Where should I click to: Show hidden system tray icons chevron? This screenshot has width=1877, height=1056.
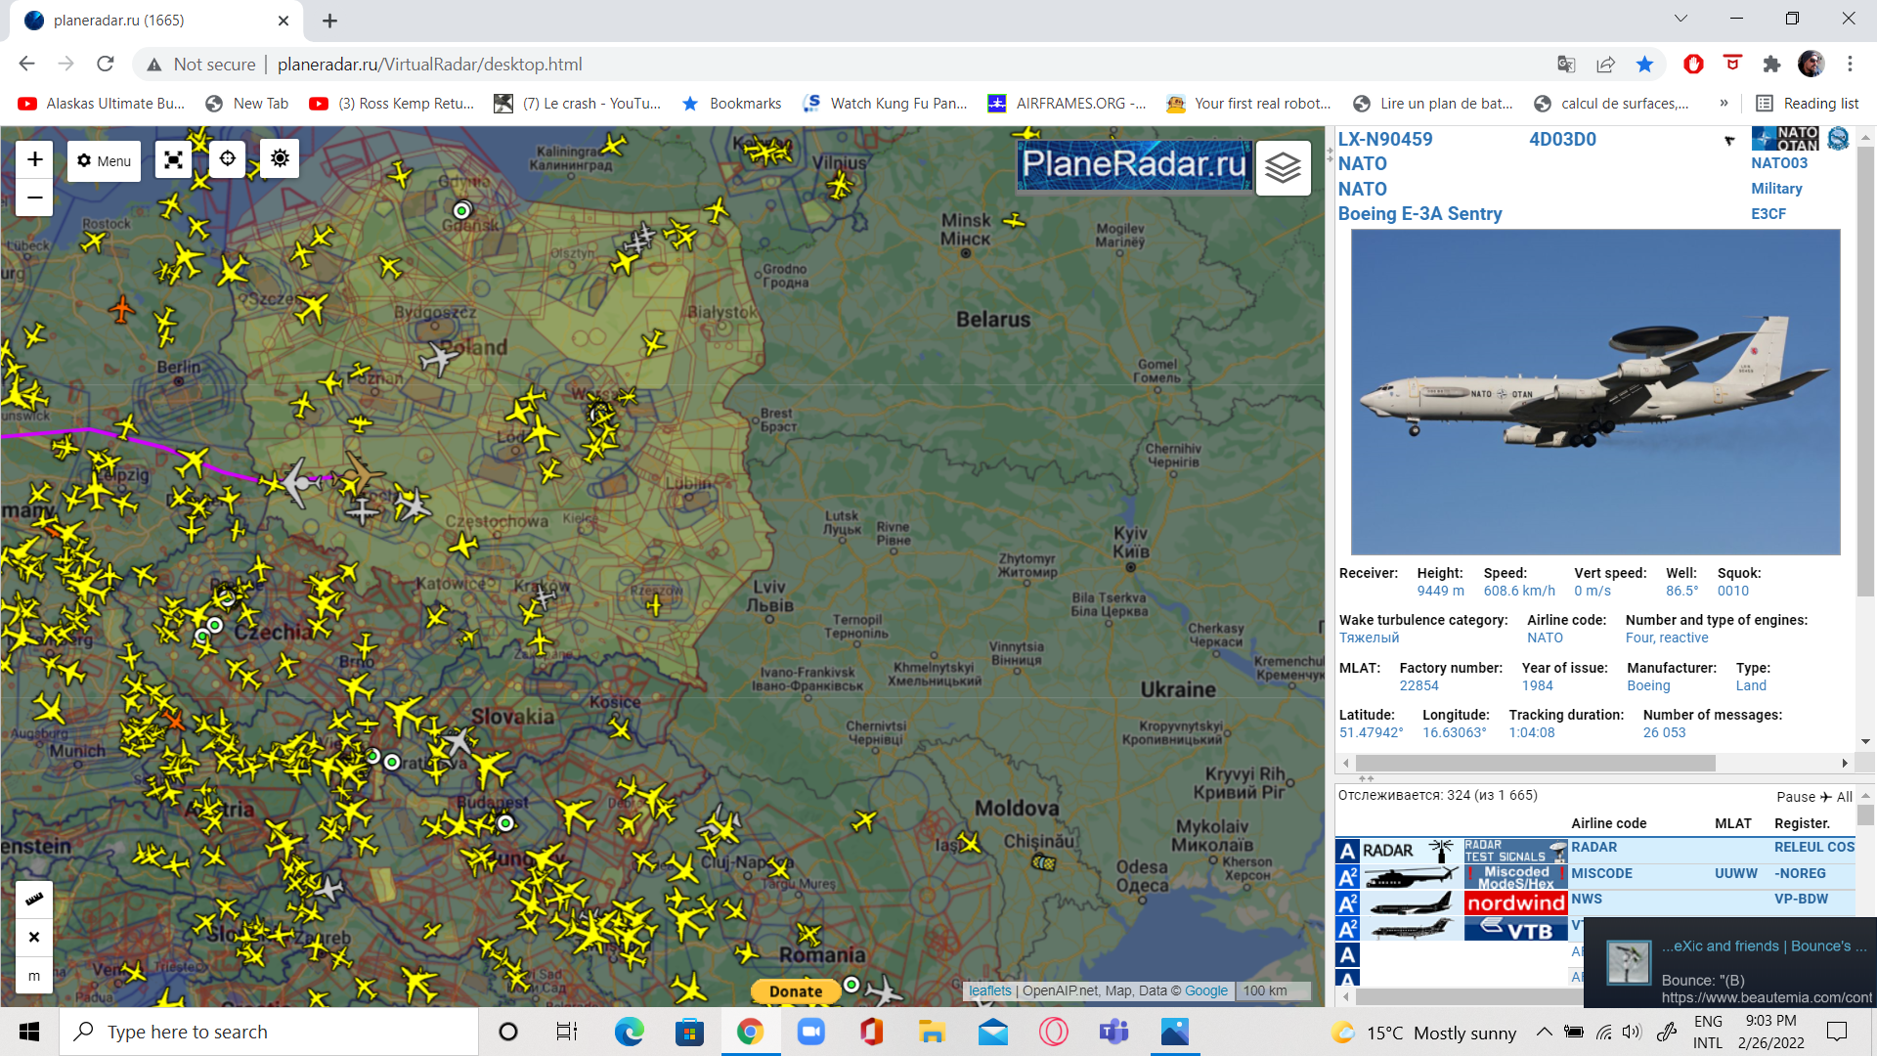point(1544,1032)
